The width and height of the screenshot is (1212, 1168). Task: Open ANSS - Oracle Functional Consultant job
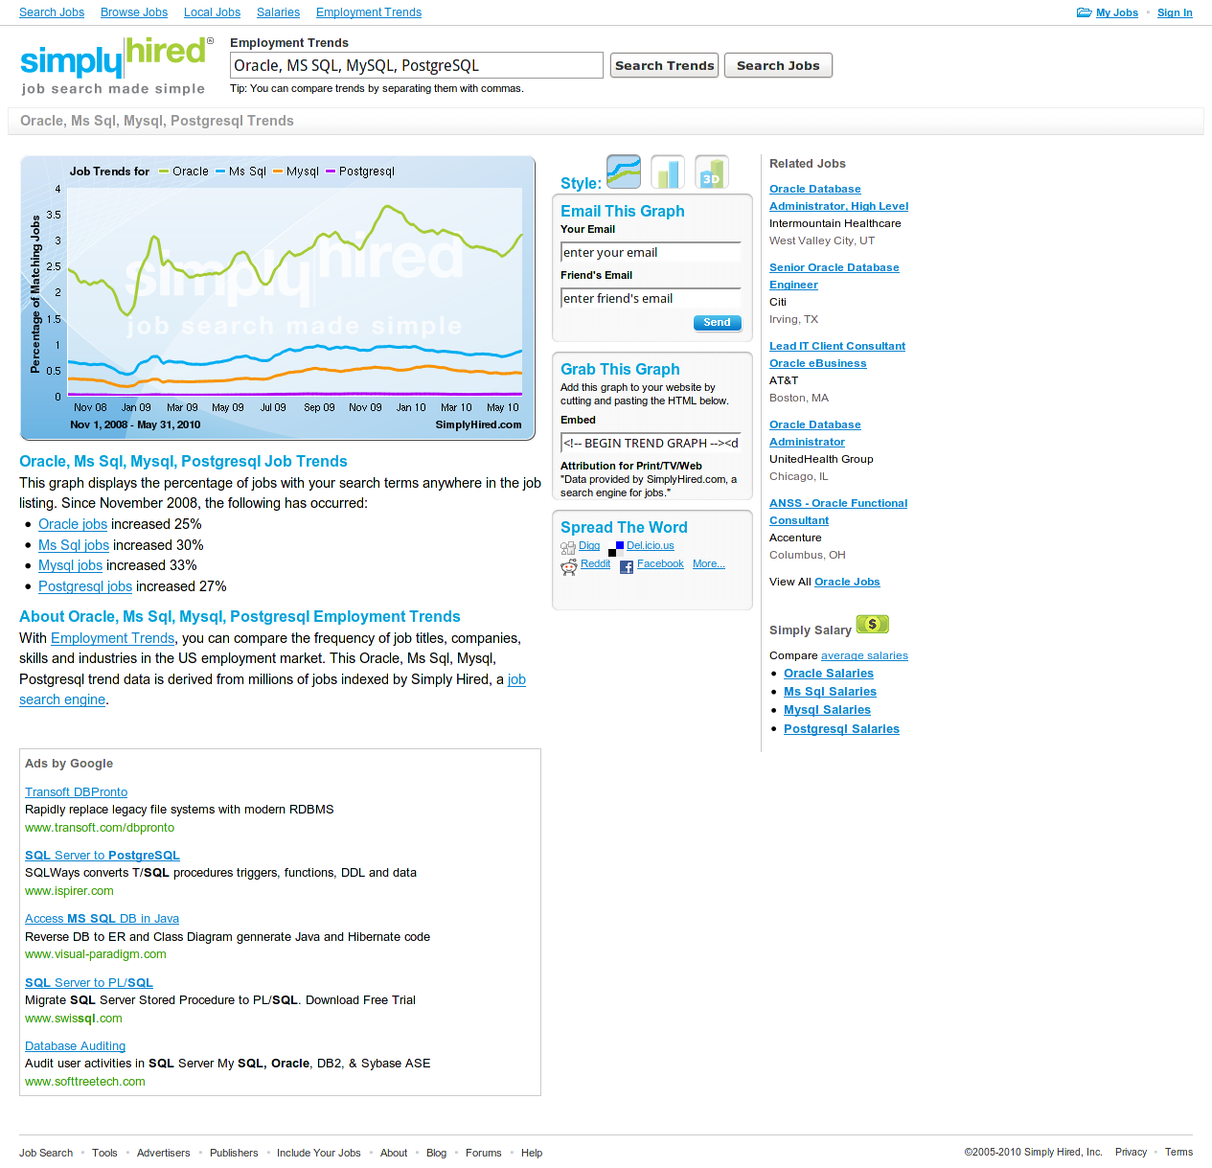click(837, 512)
